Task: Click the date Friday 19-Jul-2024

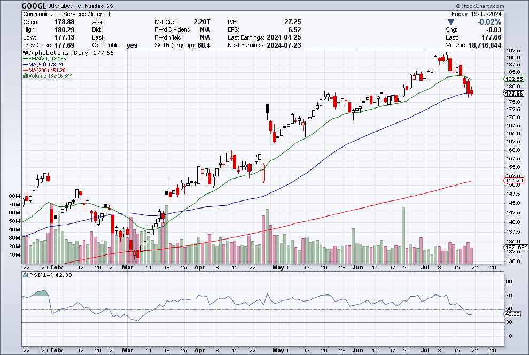Action: [x=477, y=14]
